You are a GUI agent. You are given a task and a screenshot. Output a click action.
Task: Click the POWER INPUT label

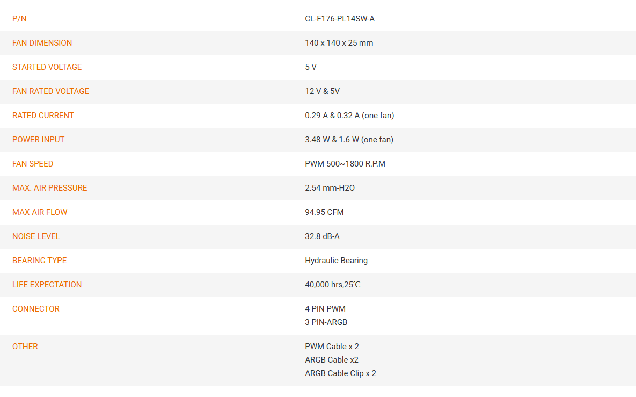[x=38, y=140]
